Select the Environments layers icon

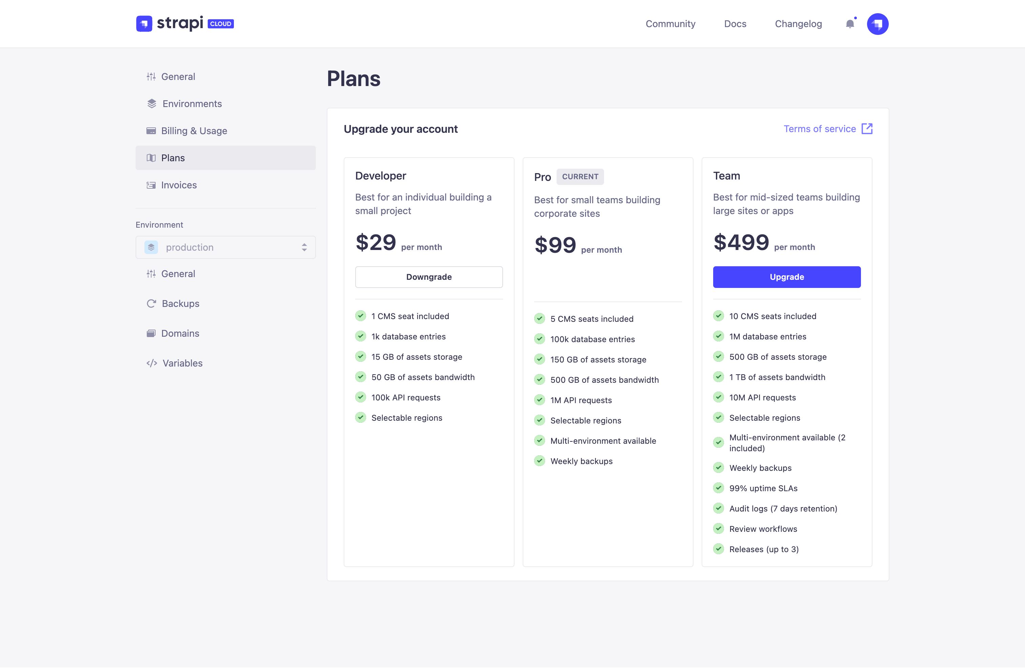pos(151,103)
